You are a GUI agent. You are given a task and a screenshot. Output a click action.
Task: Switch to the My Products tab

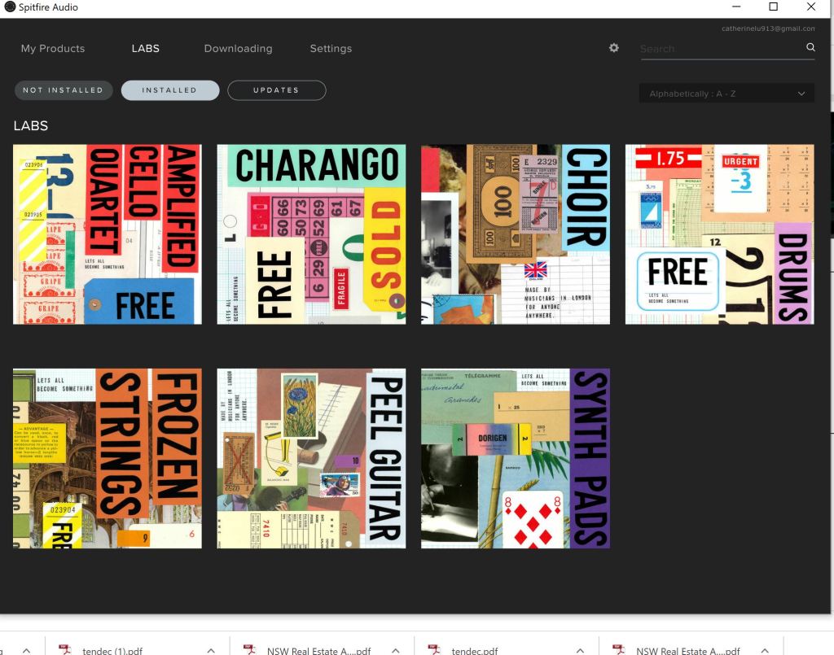53,49
